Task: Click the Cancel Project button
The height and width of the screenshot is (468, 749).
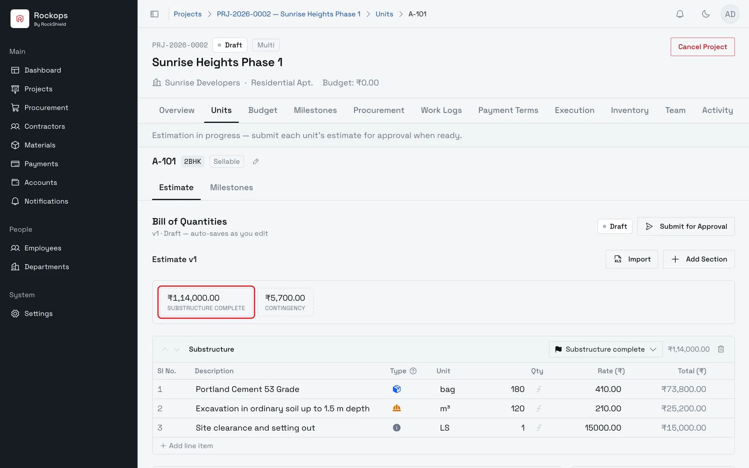Action: point(702,47)
